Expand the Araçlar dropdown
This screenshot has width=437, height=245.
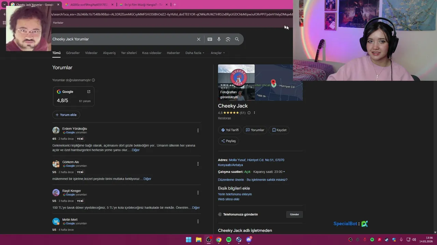tap(218, 53)
